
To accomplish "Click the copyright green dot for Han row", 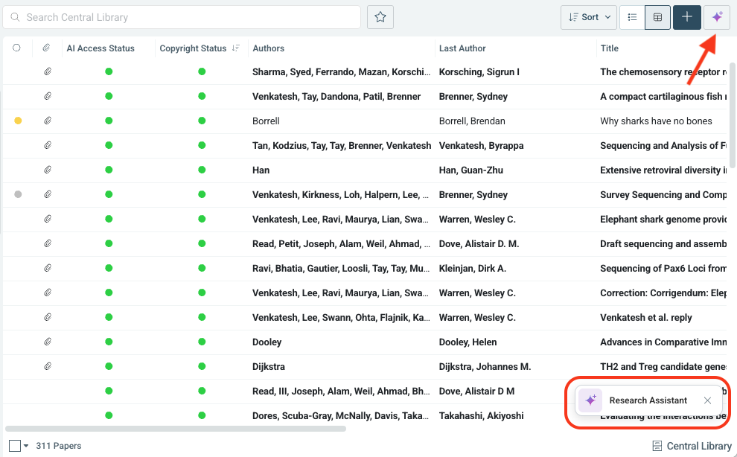I will click(202, 170).
